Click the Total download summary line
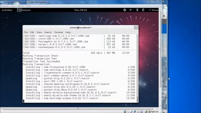The image size is (201, 113). (x=76, y=53)
